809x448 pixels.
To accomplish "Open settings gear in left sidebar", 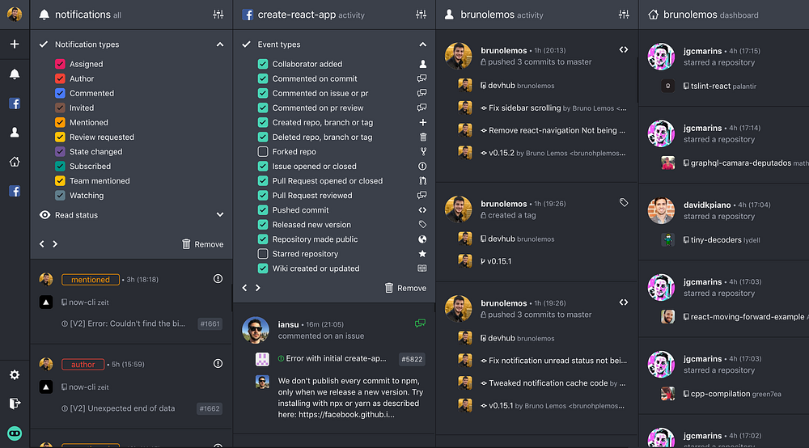I will click(x=15, y=374).
